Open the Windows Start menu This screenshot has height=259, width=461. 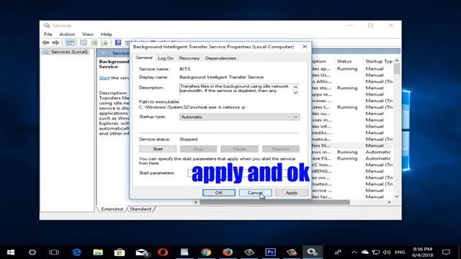11,253
